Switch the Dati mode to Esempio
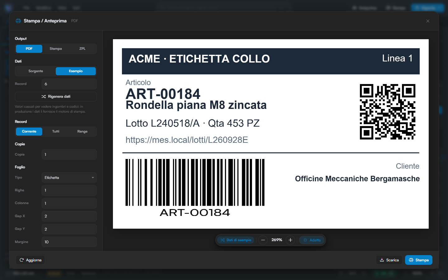 76,71
